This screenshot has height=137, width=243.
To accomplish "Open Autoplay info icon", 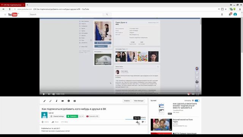I will pos(193,100).
